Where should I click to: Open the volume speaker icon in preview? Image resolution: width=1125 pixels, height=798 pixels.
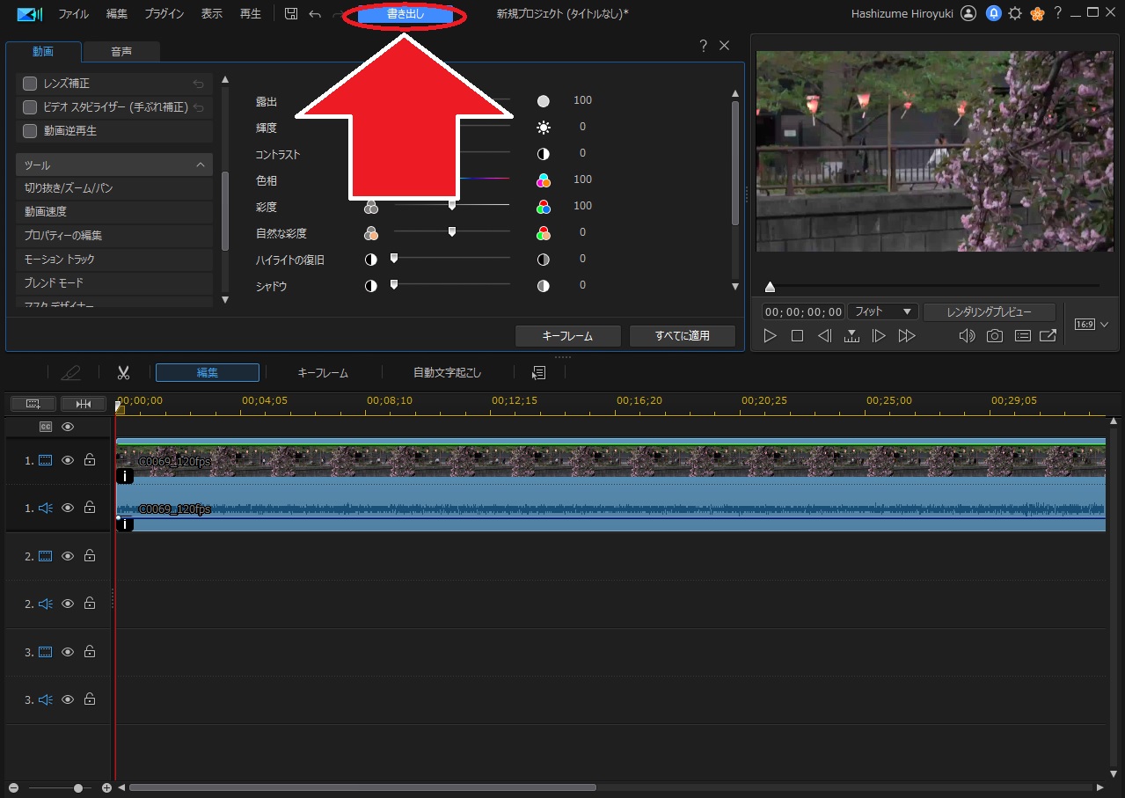coord(967,336)
